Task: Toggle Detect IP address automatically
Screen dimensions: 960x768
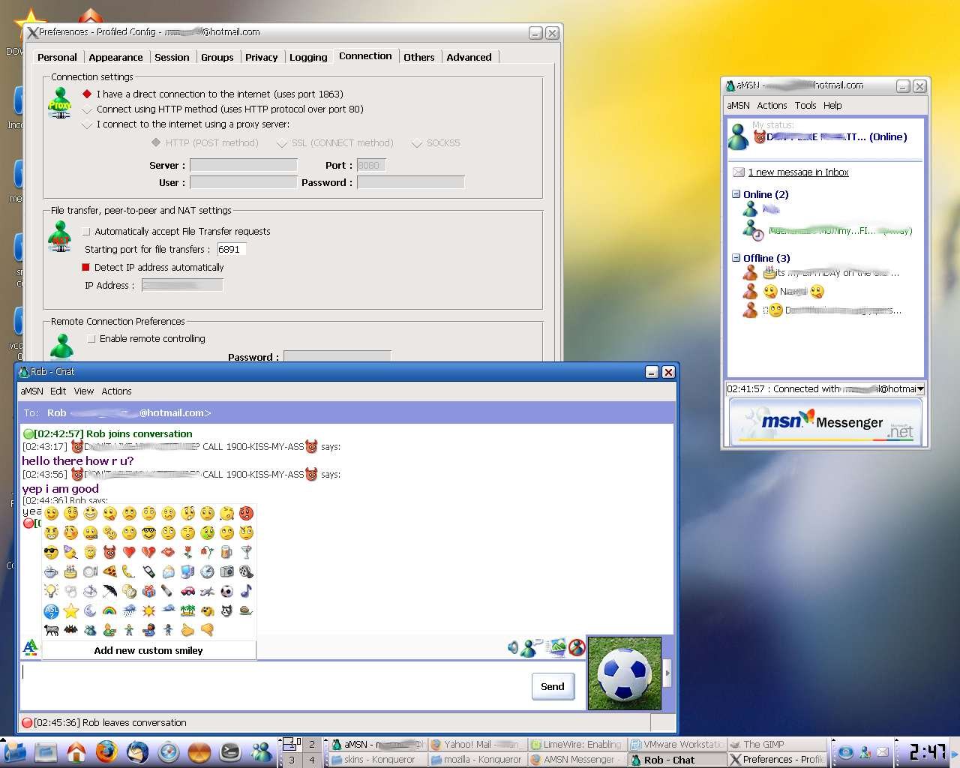Action: [x=85, y=267]
